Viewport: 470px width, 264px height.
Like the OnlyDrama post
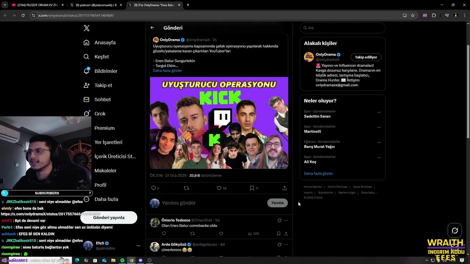(219, 188)
